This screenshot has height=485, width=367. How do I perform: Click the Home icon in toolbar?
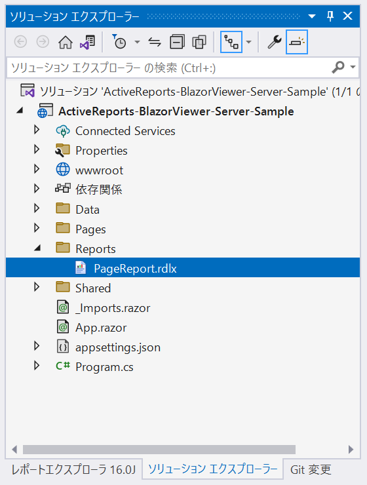point(66,42)
